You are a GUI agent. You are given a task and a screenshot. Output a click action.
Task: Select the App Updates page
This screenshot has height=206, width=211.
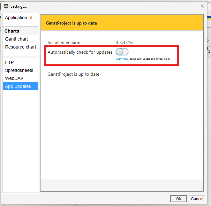click(x=20, y=86)
